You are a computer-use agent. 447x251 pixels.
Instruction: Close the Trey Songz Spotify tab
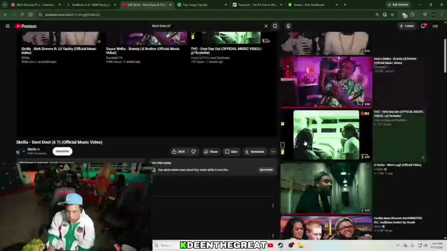pos(226,5)
